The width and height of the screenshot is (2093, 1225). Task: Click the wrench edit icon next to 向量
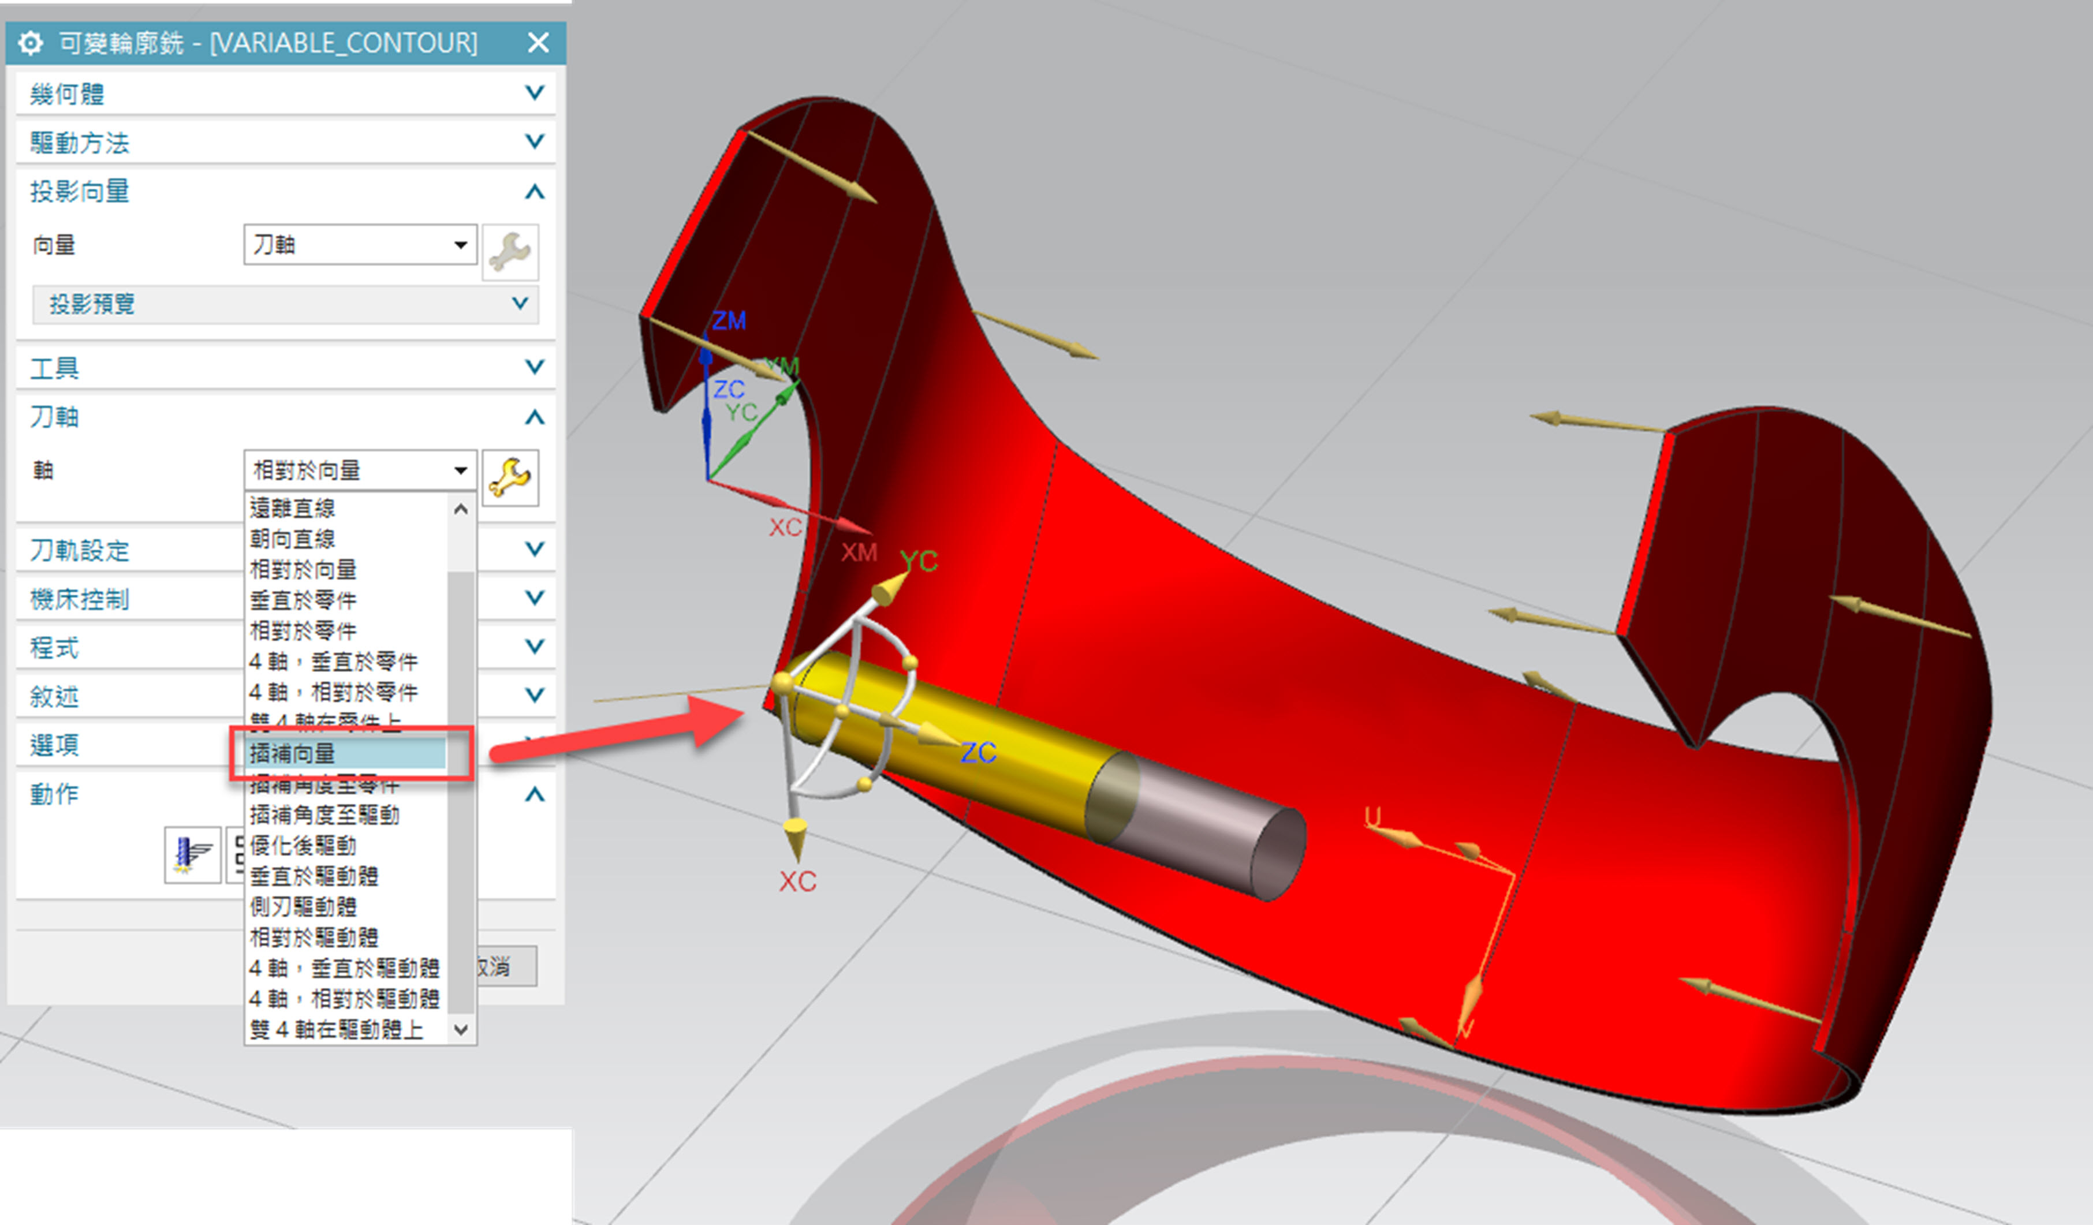point(510,252)
